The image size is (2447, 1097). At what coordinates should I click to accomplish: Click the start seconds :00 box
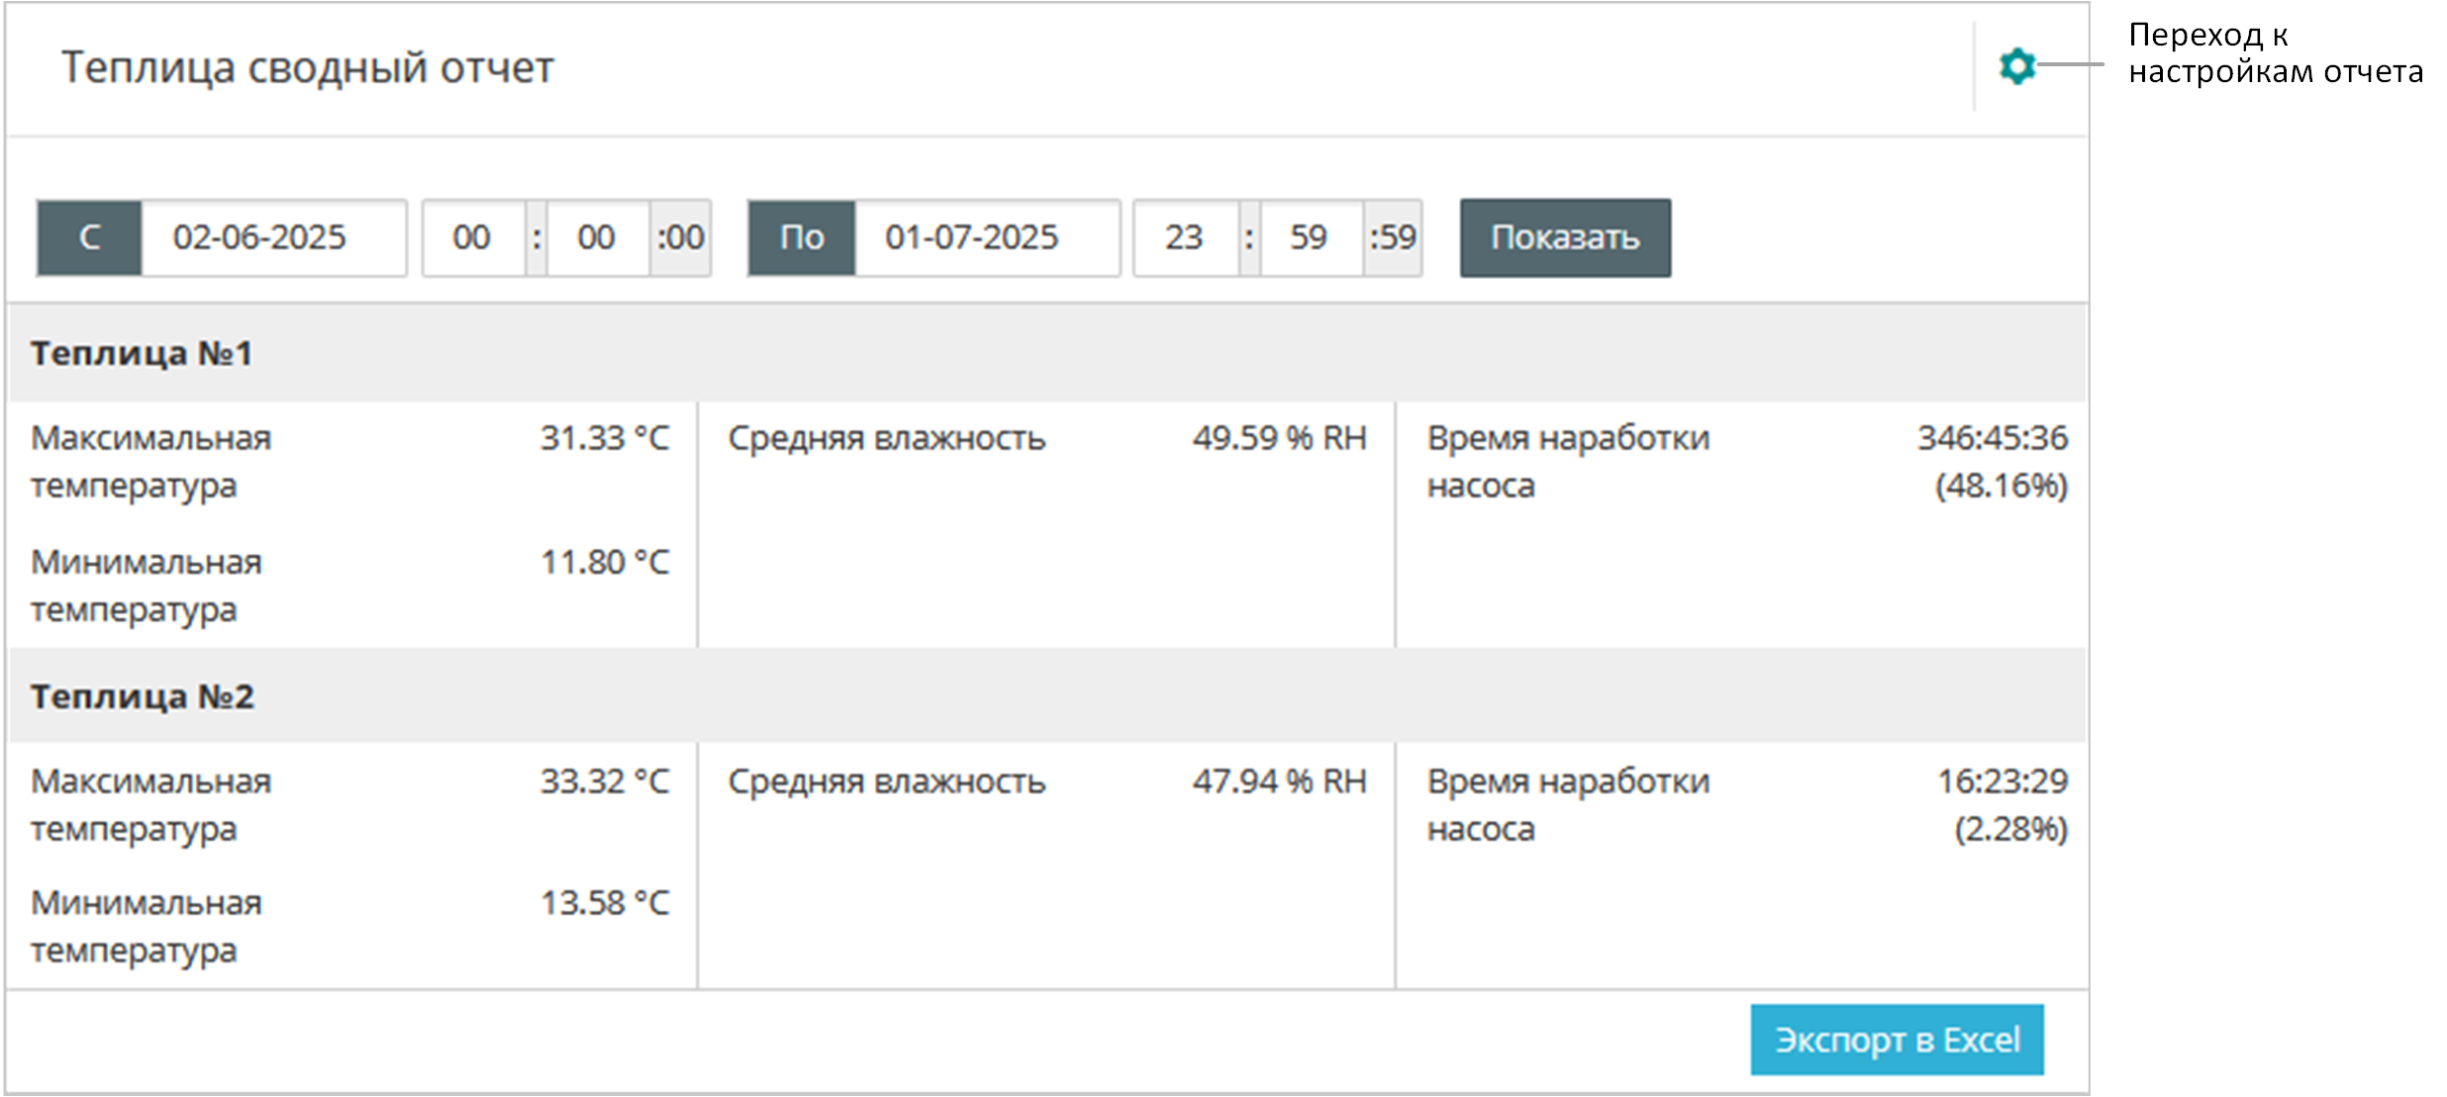[681, 238]
